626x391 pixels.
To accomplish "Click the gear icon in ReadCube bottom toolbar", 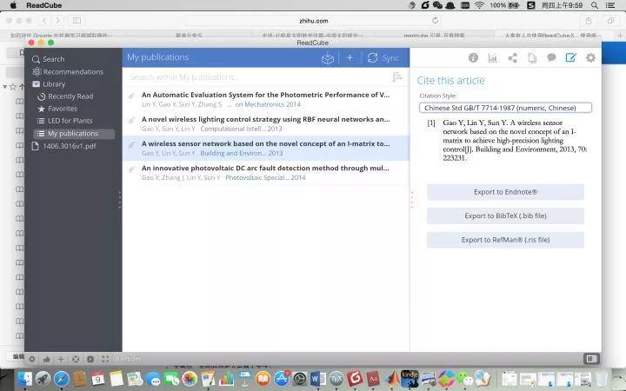I will [x=32, y=359].
